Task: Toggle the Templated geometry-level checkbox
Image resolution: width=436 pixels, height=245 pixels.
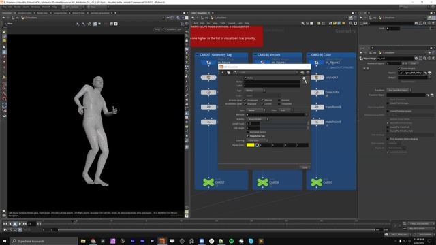Action: (279, 104)
